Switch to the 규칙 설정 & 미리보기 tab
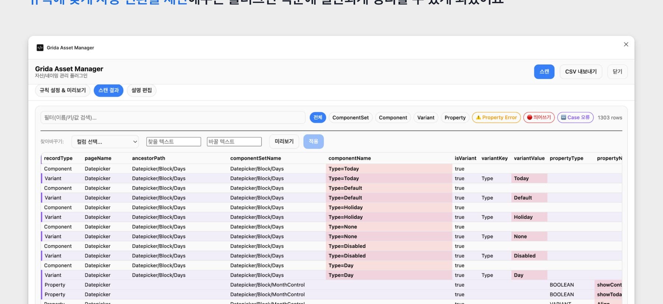 coord(63,90)
